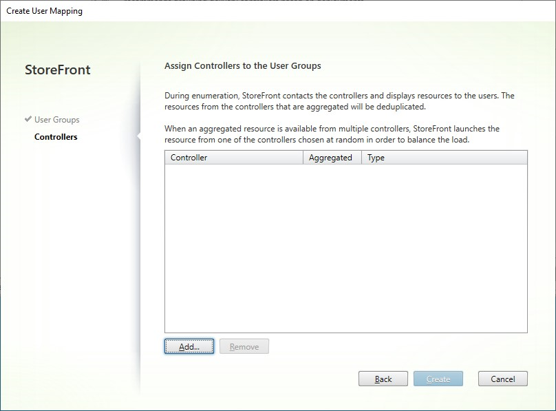This screenshot has width=556, height=411.
Task: Click inside the empty controllers list
Action: pyautogui.click(x=344, y=248)
